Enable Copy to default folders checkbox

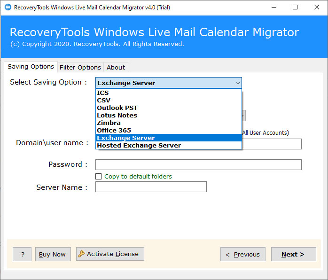coord(99,177)
